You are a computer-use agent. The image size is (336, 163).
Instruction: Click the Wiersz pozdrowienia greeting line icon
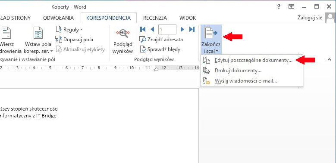pos(6,33)
